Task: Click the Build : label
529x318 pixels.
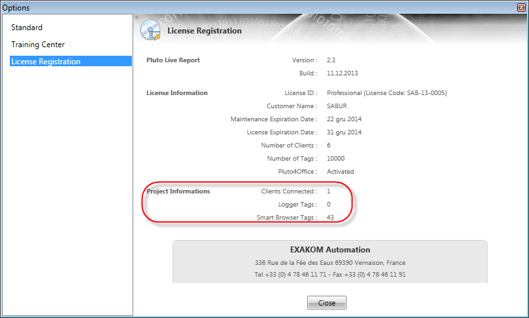Action: (x=308, y=73)
